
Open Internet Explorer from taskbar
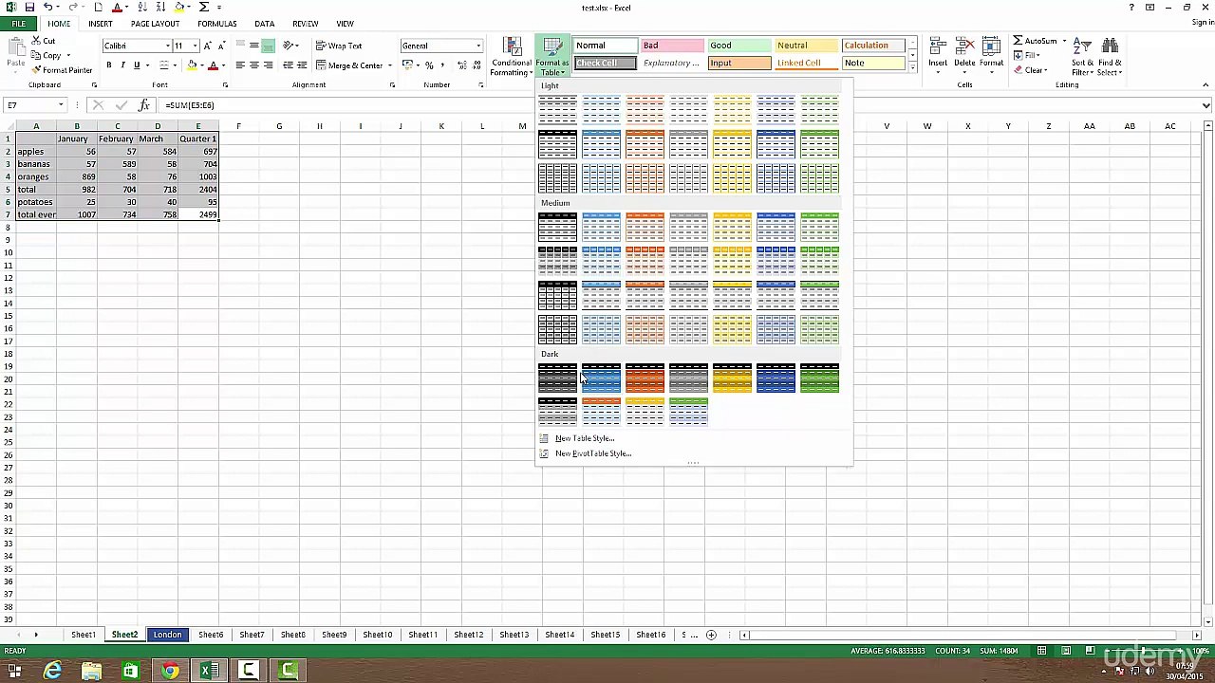[x=52, y=672]
